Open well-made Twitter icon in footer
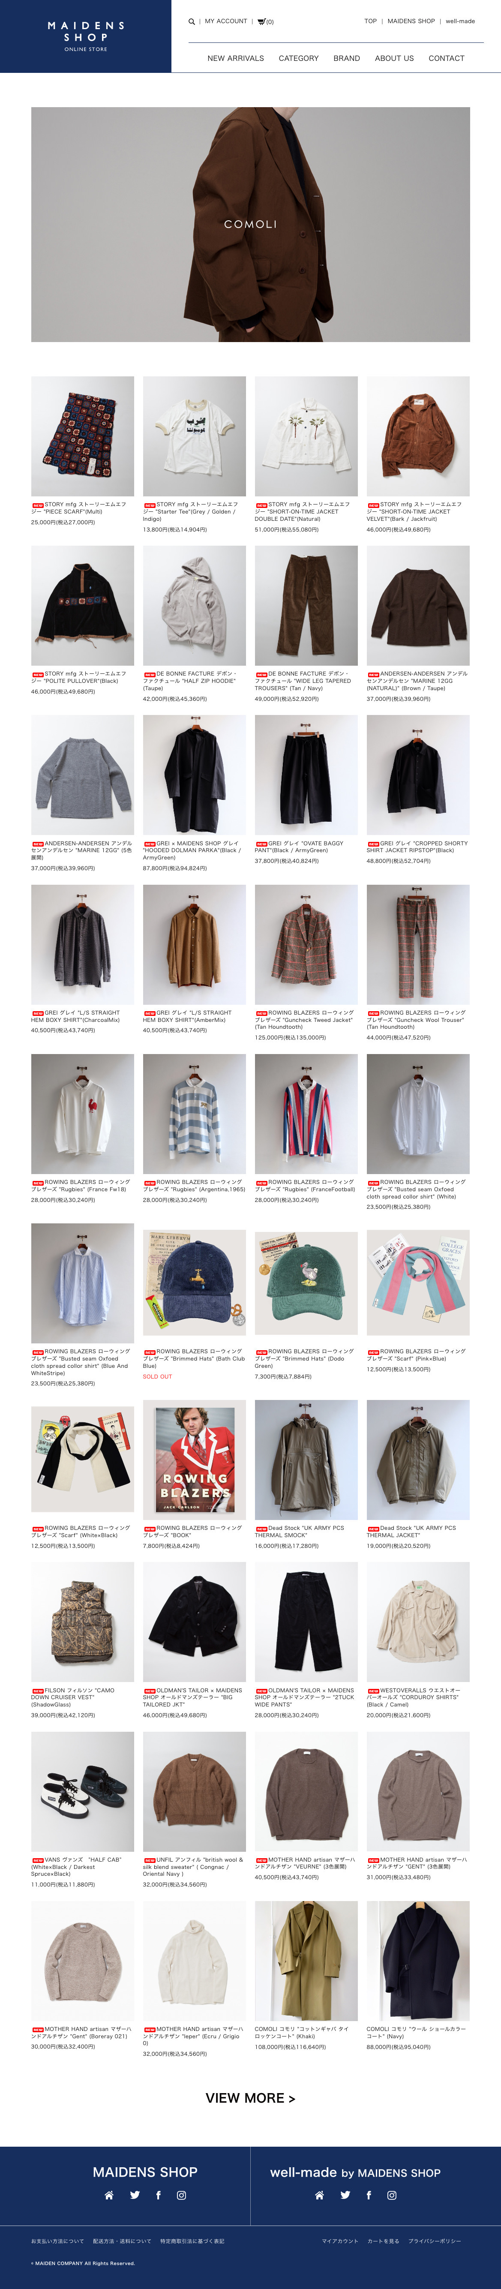Screen dimensions: 501x2289 click(345, 2195)
